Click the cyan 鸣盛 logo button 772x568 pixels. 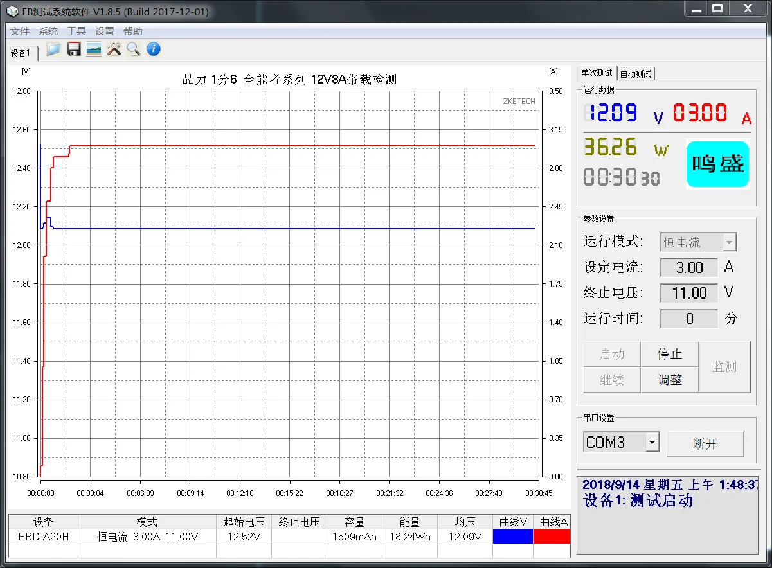click(x=718, y=164)
